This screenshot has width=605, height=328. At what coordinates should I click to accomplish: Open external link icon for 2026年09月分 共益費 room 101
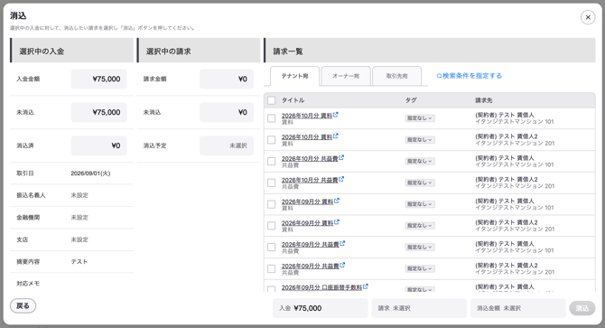(342, 243)
